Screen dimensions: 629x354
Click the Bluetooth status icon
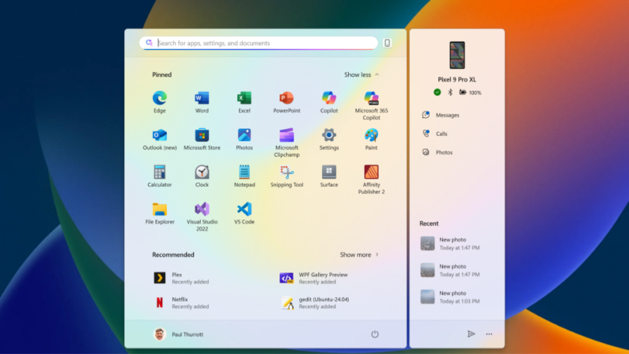pos(450,92)
